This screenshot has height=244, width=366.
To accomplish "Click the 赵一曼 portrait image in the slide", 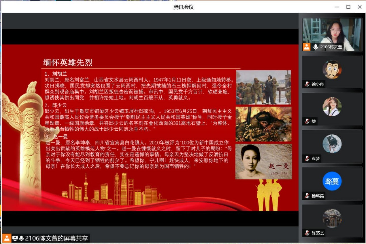I will 264,161.
